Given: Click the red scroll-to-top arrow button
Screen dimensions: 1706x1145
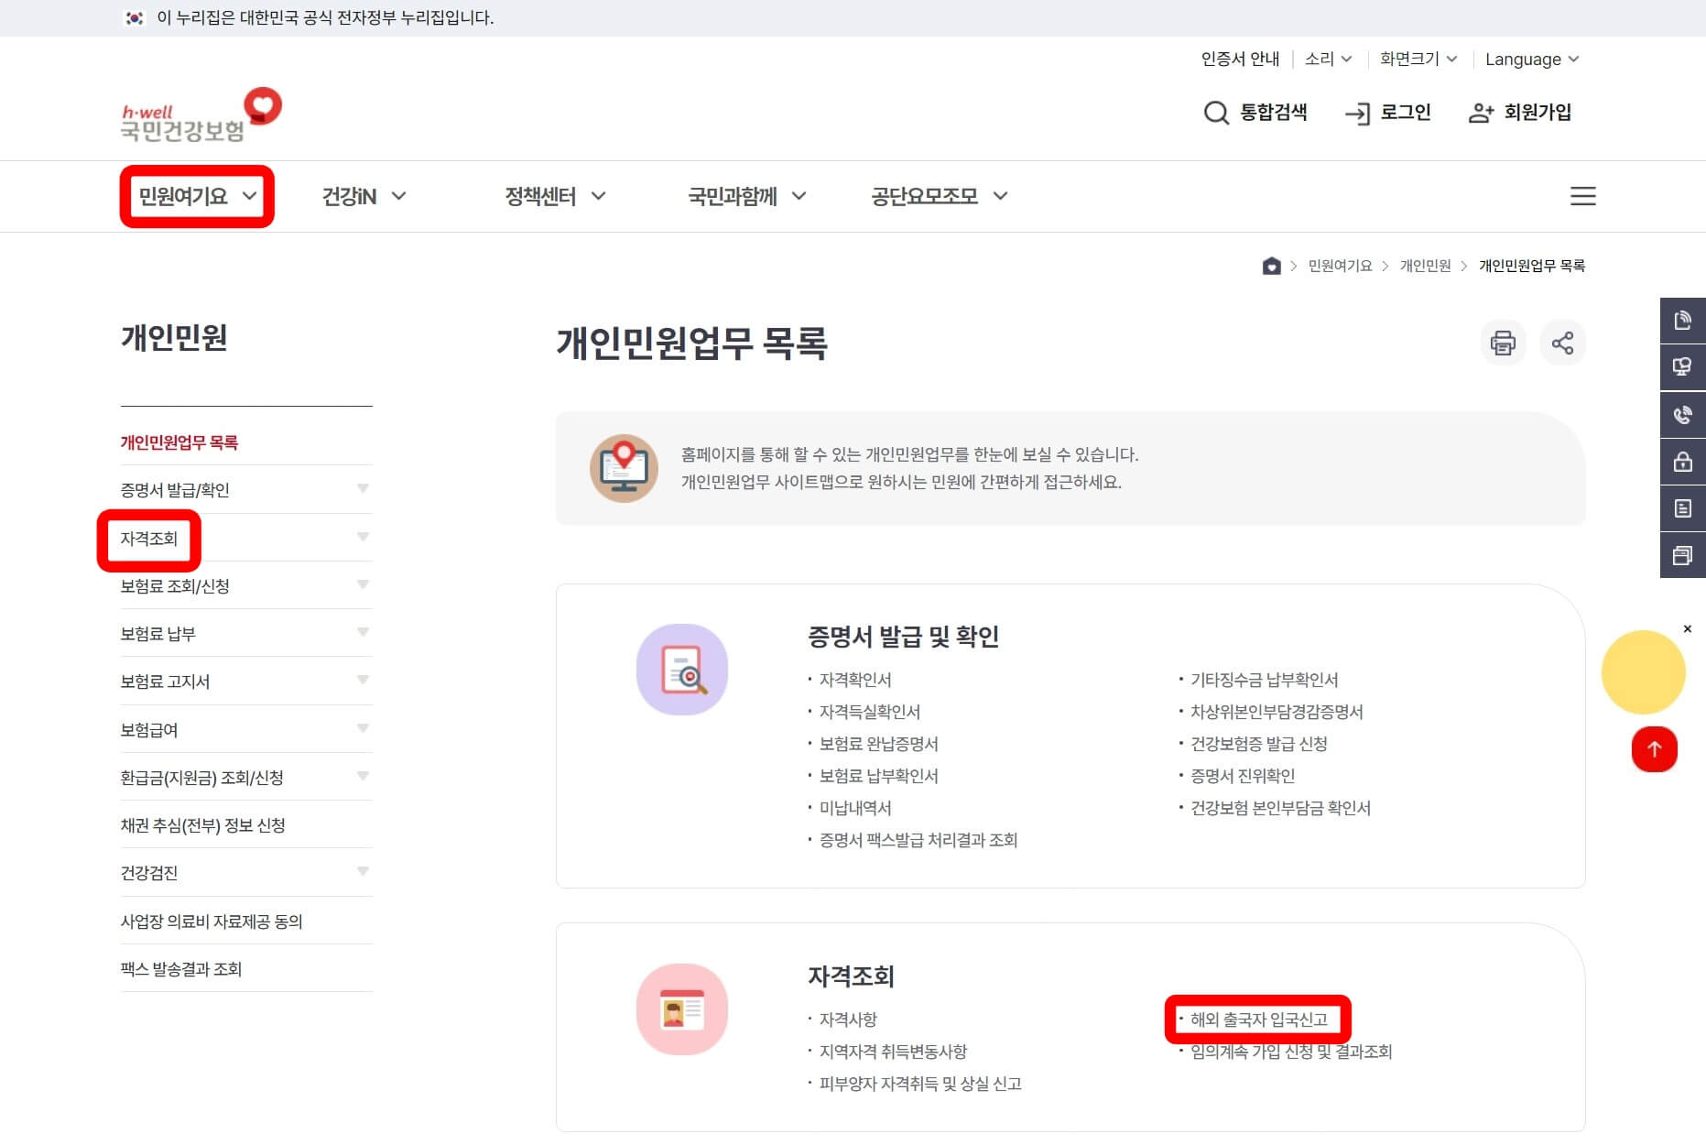Looking at the screenshot, I should tap(1655, 749).
